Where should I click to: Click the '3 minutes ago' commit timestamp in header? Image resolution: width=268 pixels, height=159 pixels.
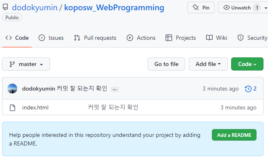tap(220, 89)
